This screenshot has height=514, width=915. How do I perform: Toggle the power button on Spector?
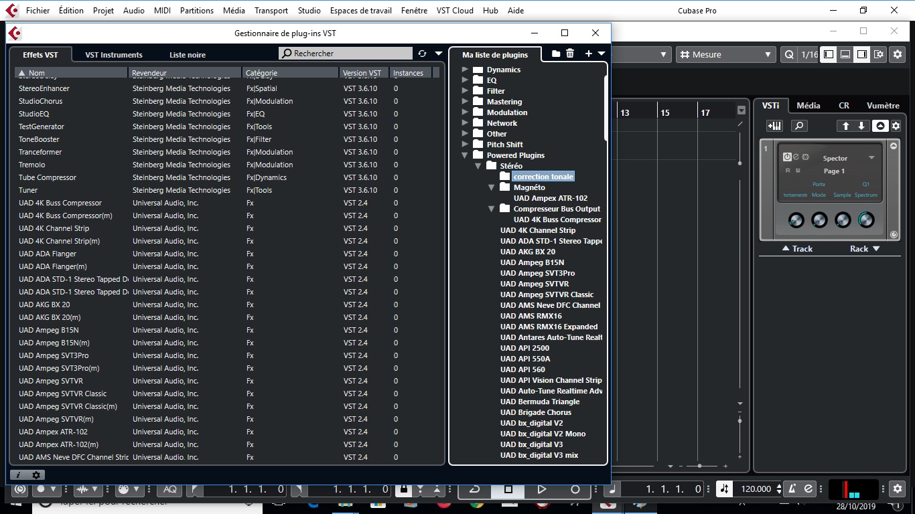tap(787, 157)
